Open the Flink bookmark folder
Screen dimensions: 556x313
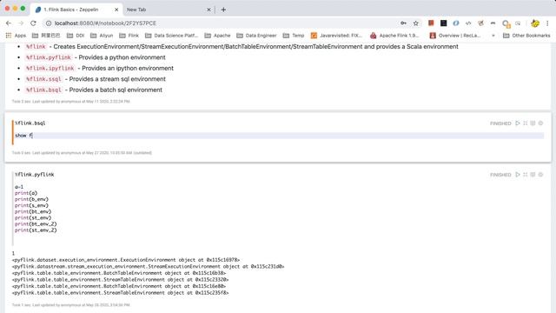click(x=129, y=36)
